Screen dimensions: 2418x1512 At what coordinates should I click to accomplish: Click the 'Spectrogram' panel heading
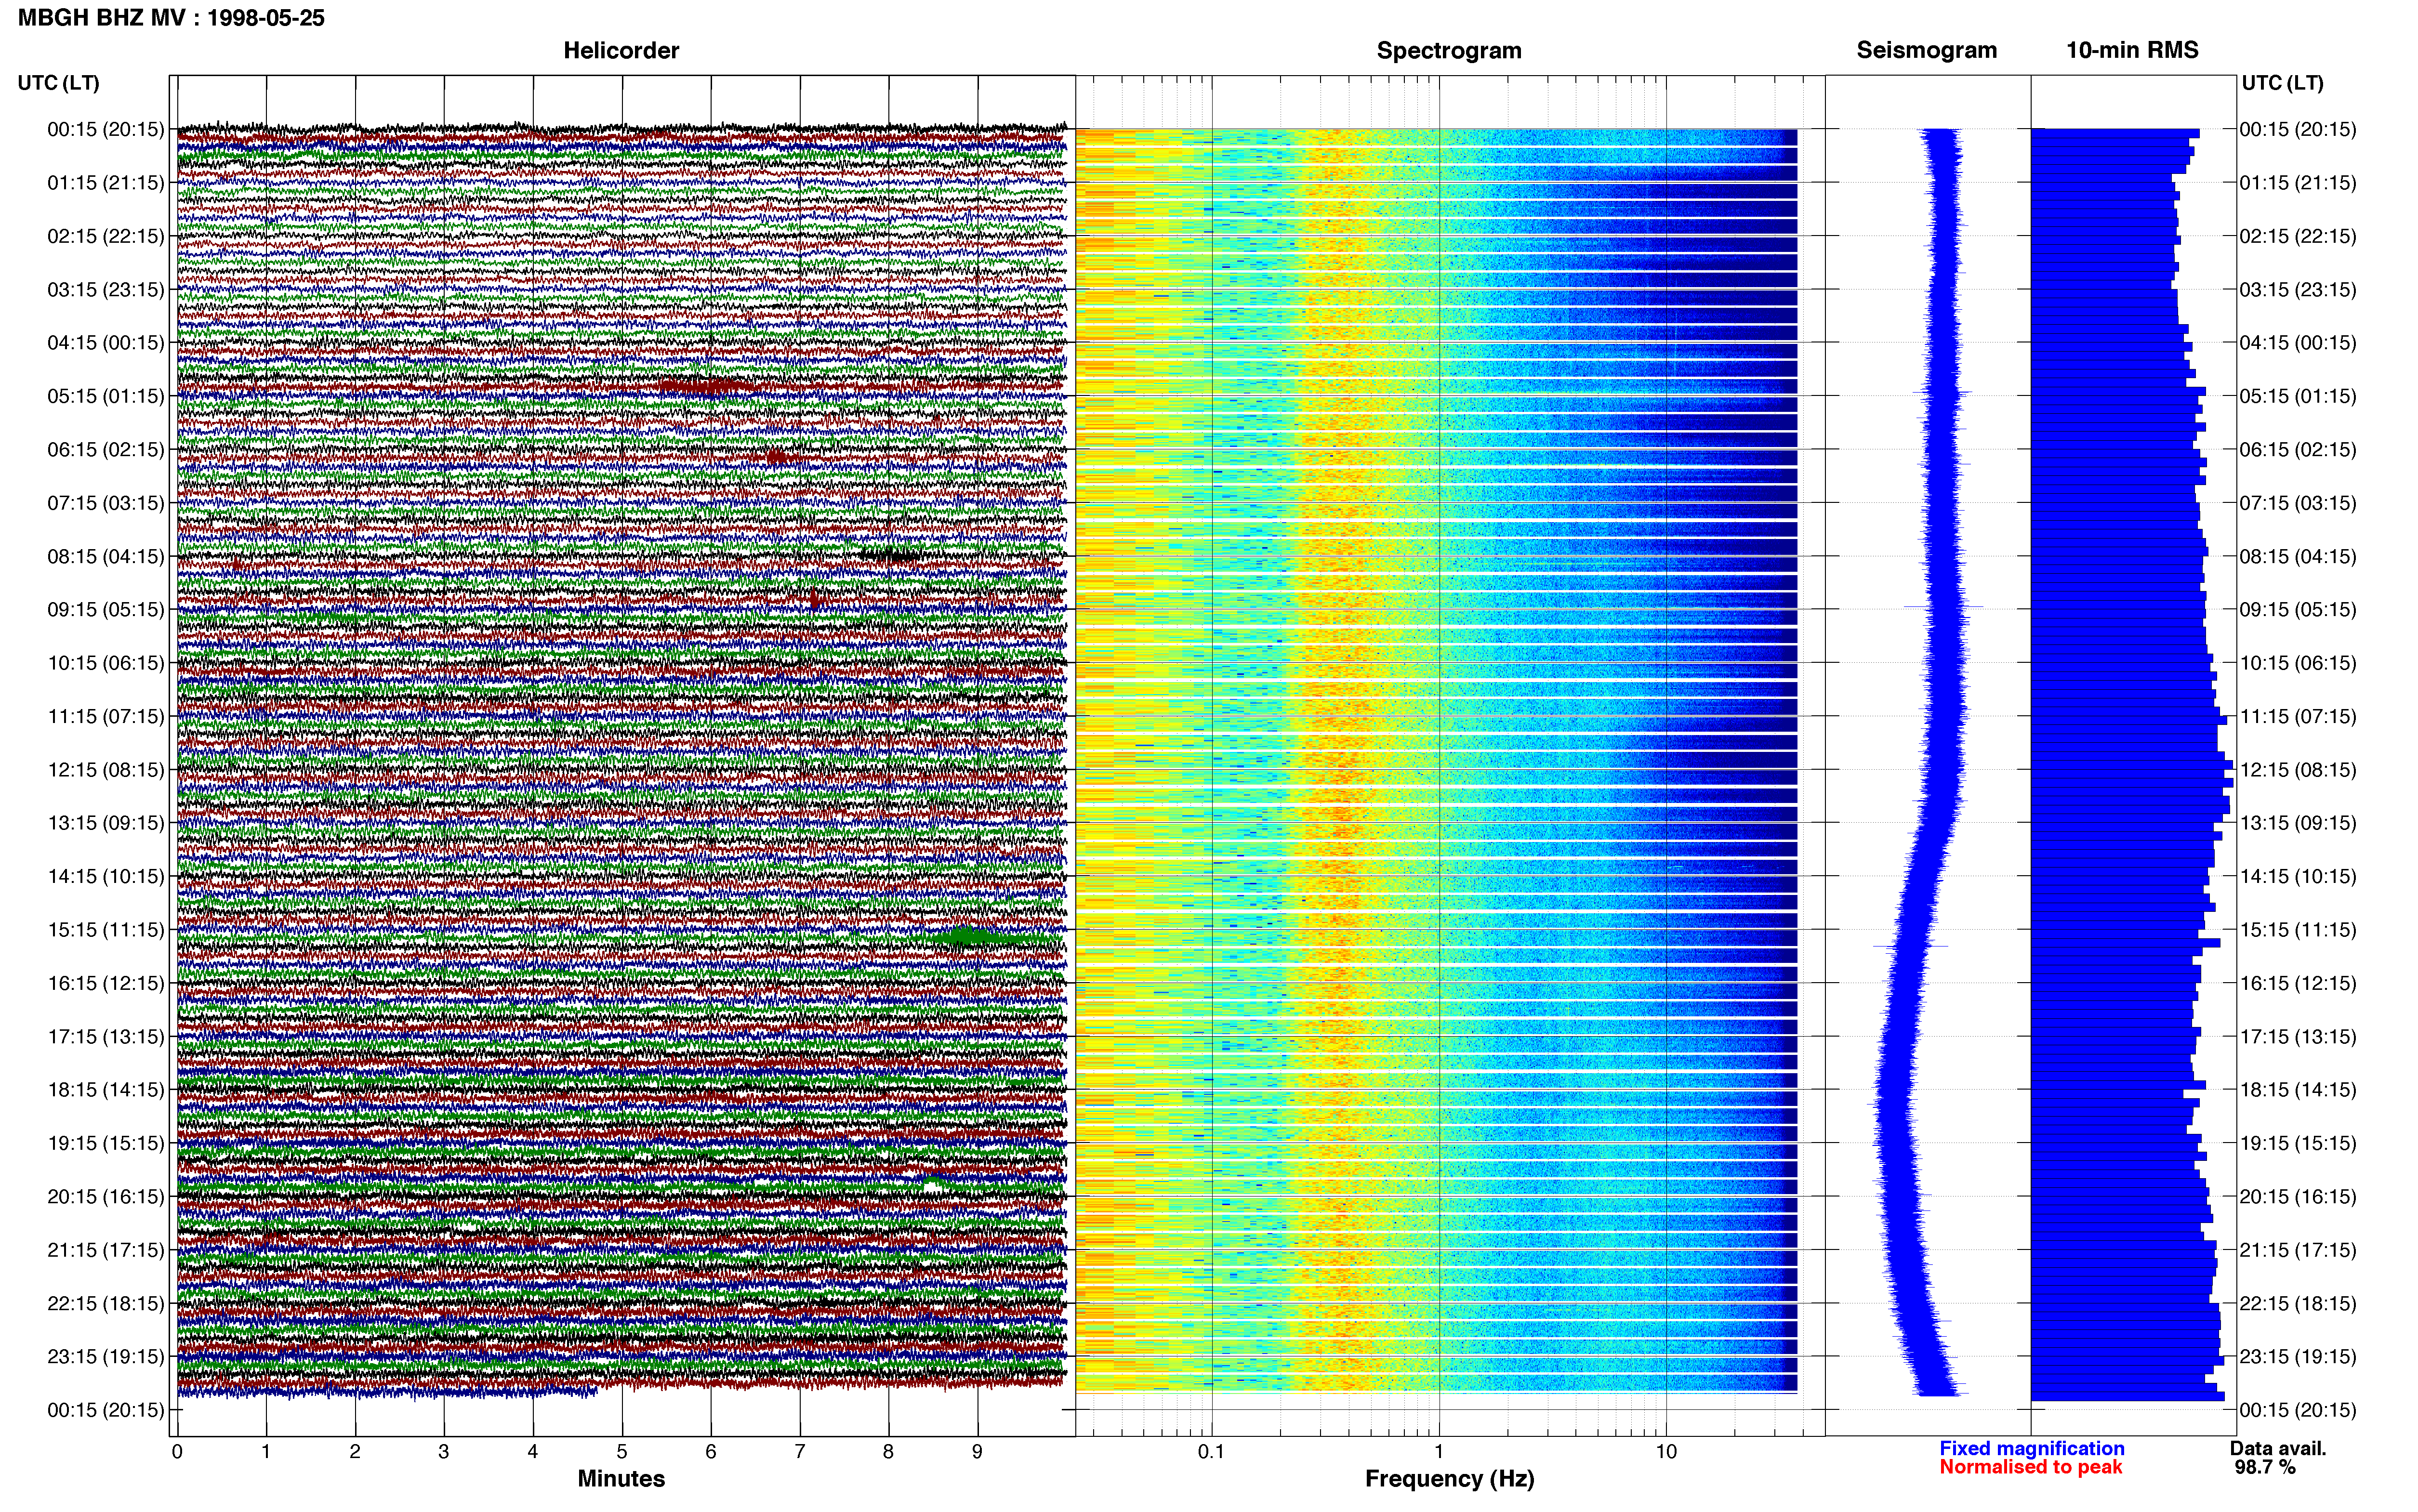1449,50
